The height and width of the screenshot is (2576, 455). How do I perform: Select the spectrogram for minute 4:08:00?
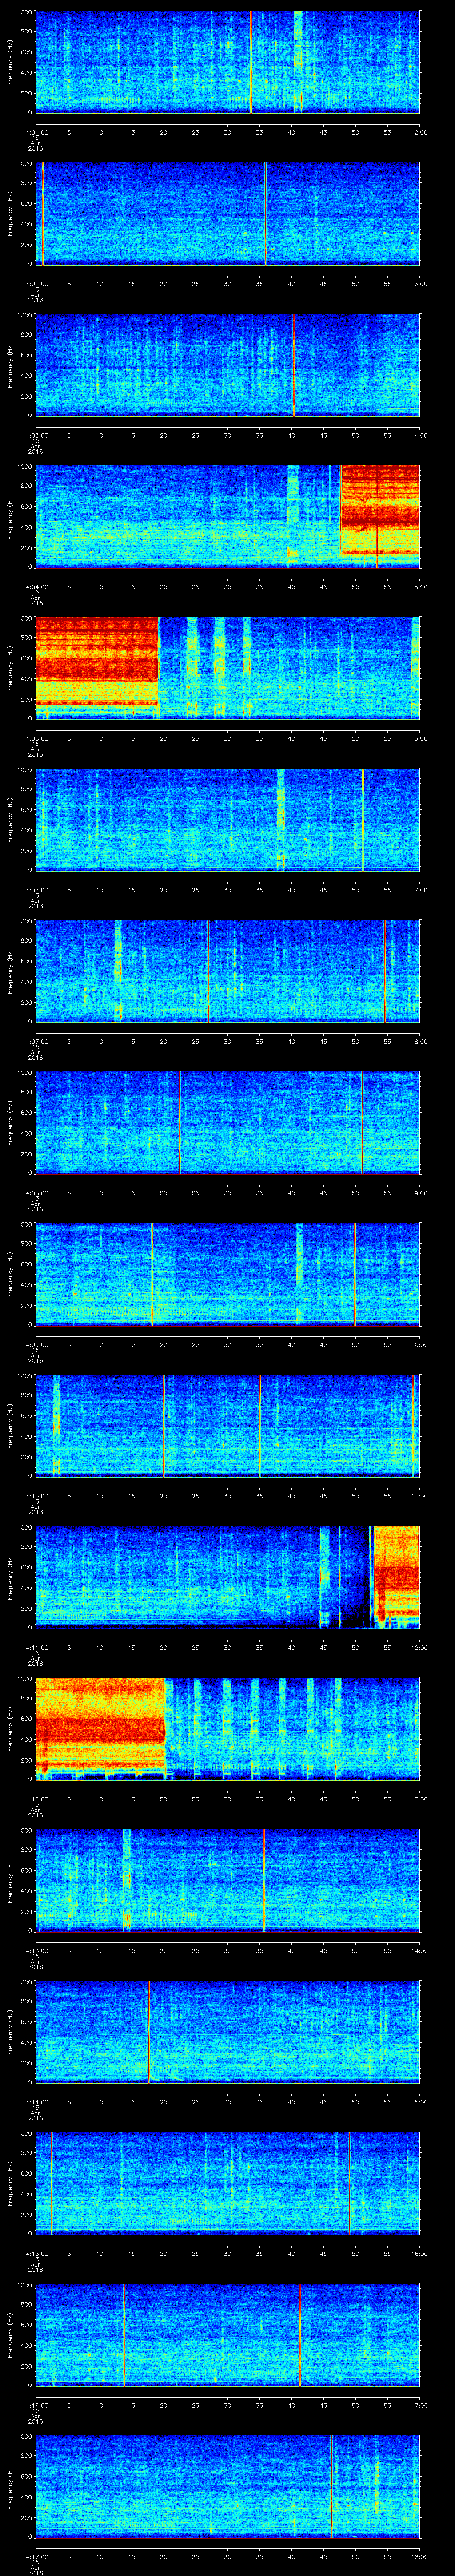pos(227,1122)
